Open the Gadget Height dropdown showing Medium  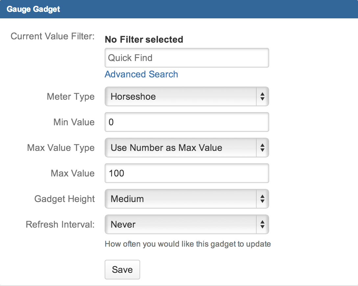[x=180, y=199]
